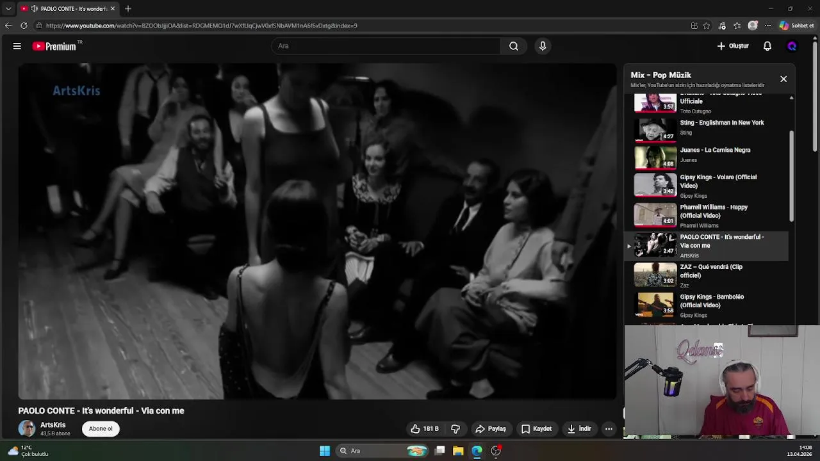Open the account avatar menu
Image resolution: width=820 pixels, height=461 pixels.
click(792, 46)
